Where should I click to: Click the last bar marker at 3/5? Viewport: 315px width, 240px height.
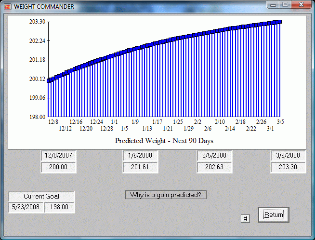(x=279, y=22)
